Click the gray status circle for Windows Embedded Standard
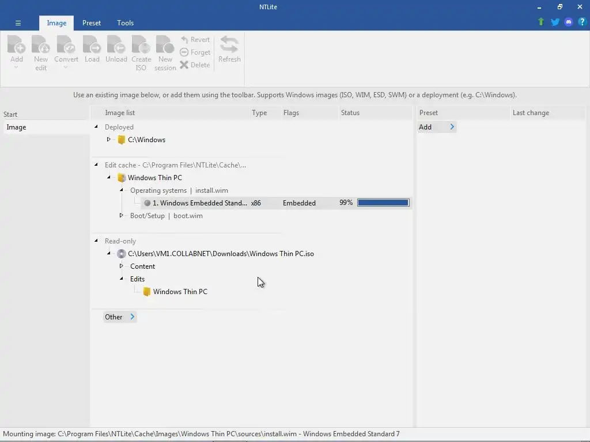 point(147,203)
